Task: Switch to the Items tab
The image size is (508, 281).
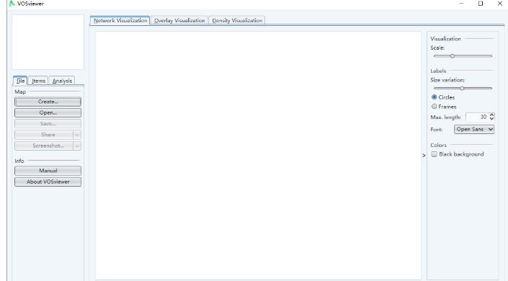Action: pos(38,81)
